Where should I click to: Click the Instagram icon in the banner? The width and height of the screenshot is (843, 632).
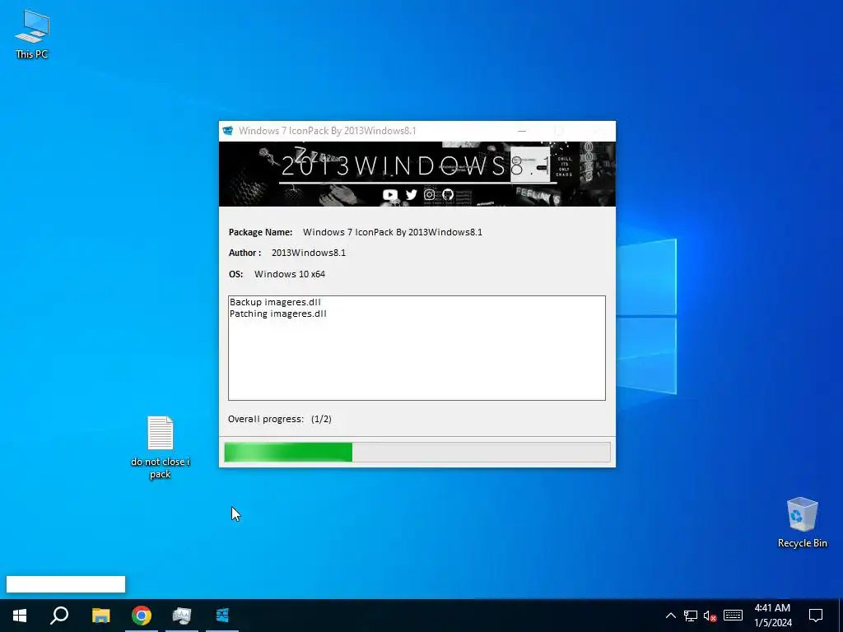429,194
